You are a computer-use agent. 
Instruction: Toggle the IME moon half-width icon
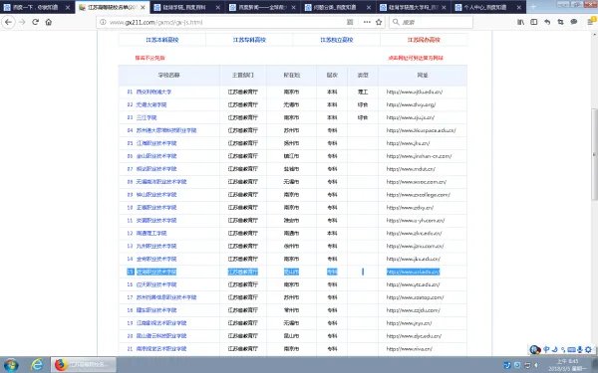(555, 349)
